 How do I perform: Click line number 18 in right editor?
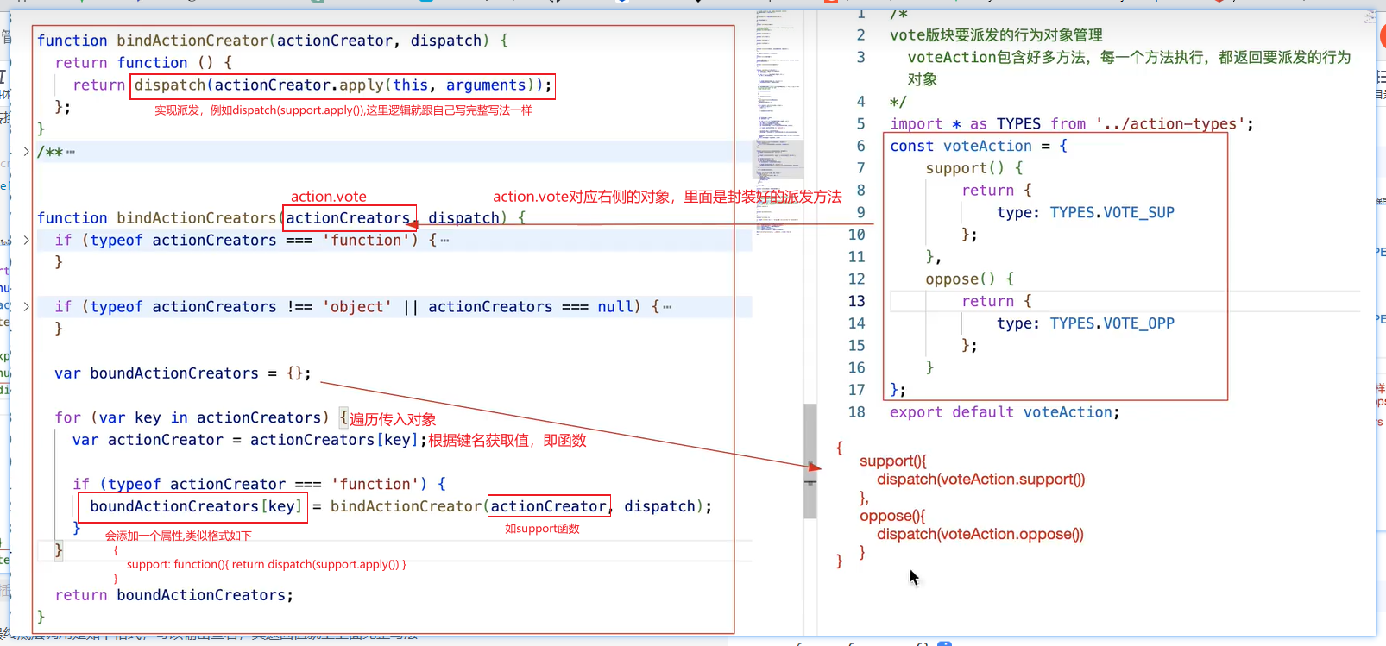coord(856,412)
